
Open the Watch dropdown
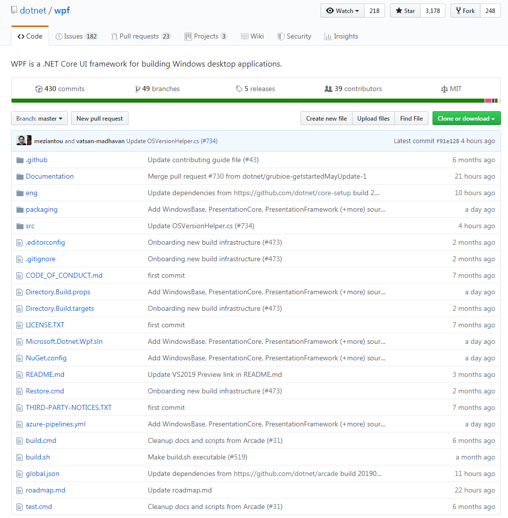click(x=342, y=11)
